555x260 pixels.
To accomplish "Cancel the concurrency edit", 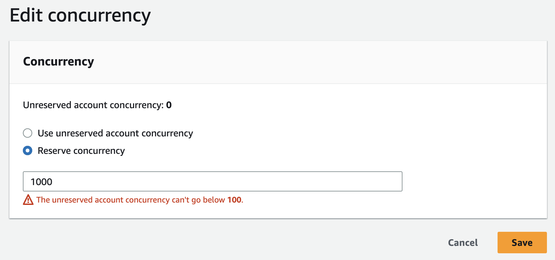I will [x=463, y=243].
